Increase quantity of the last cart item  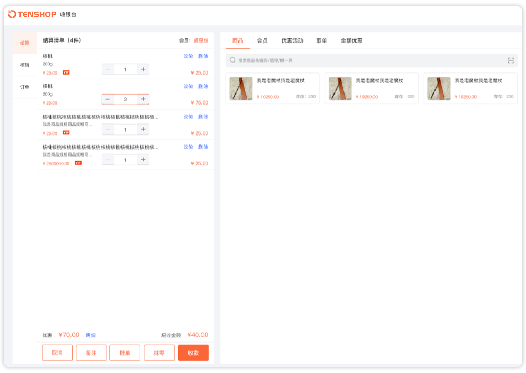coord(143,160)
